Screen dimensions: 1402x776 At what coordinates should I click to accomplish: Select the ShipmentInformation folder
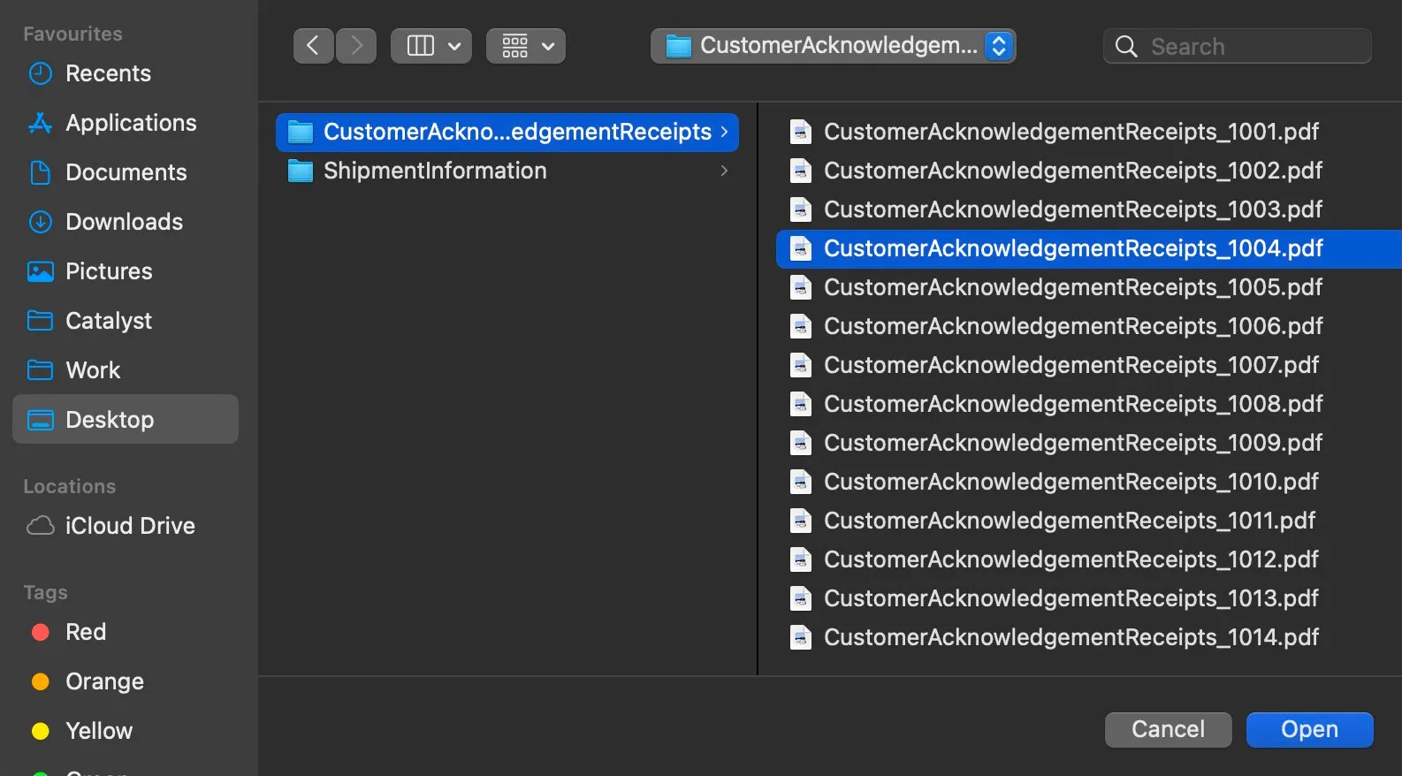(x=507, y=171)
